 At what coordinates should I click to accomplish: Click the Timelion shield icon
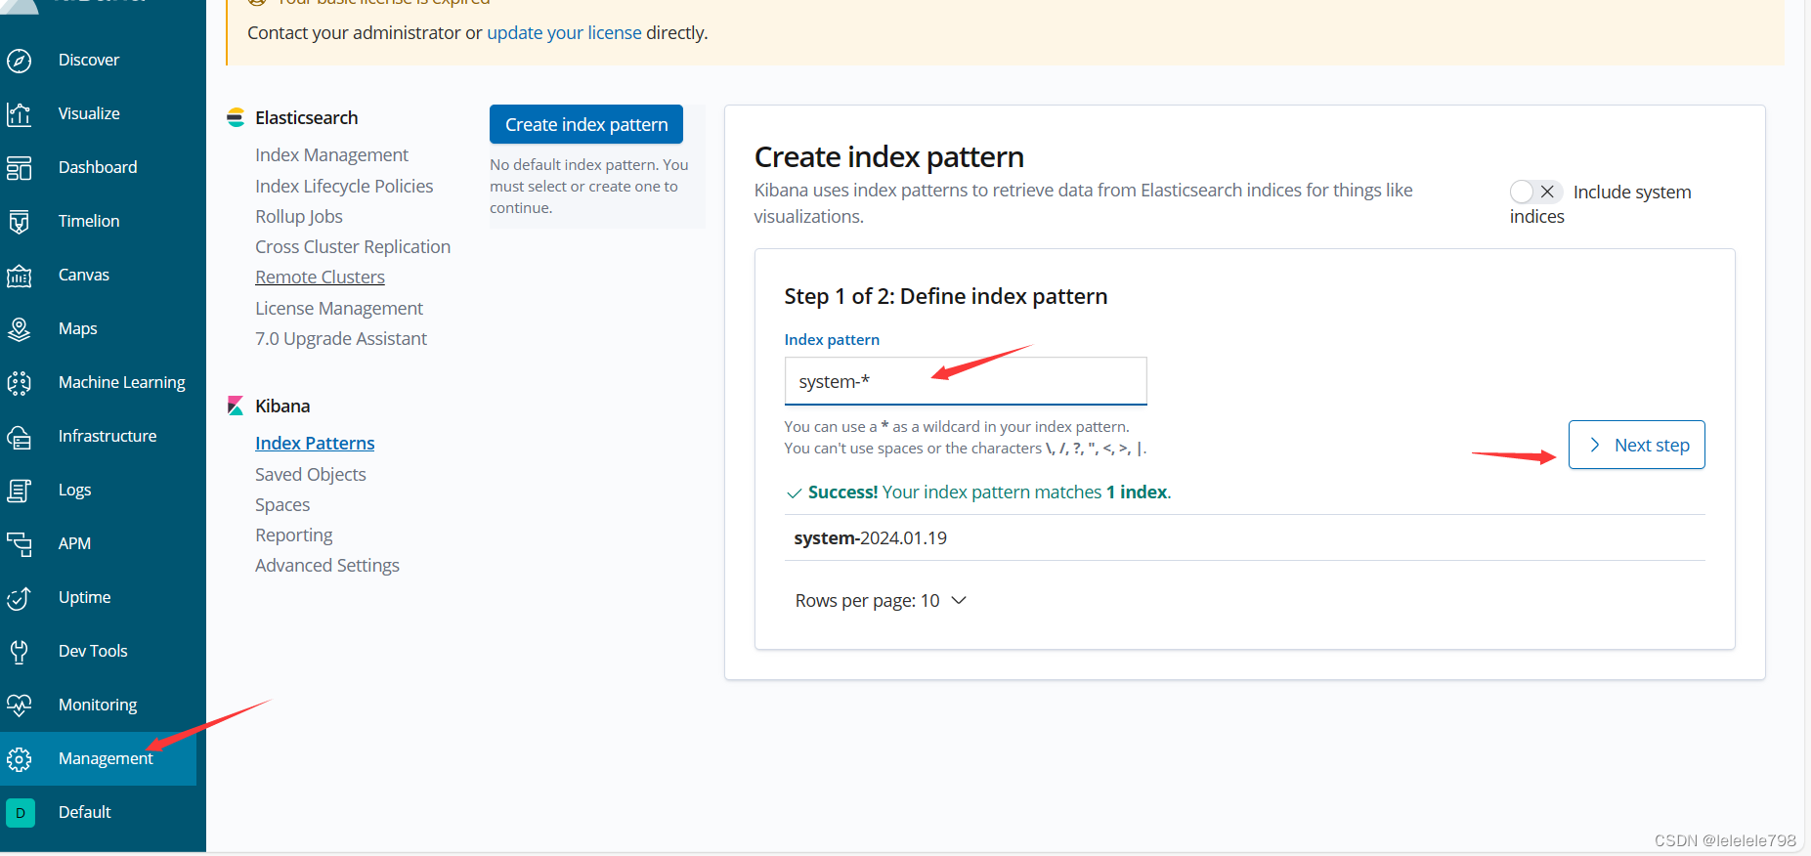point(20,222)
